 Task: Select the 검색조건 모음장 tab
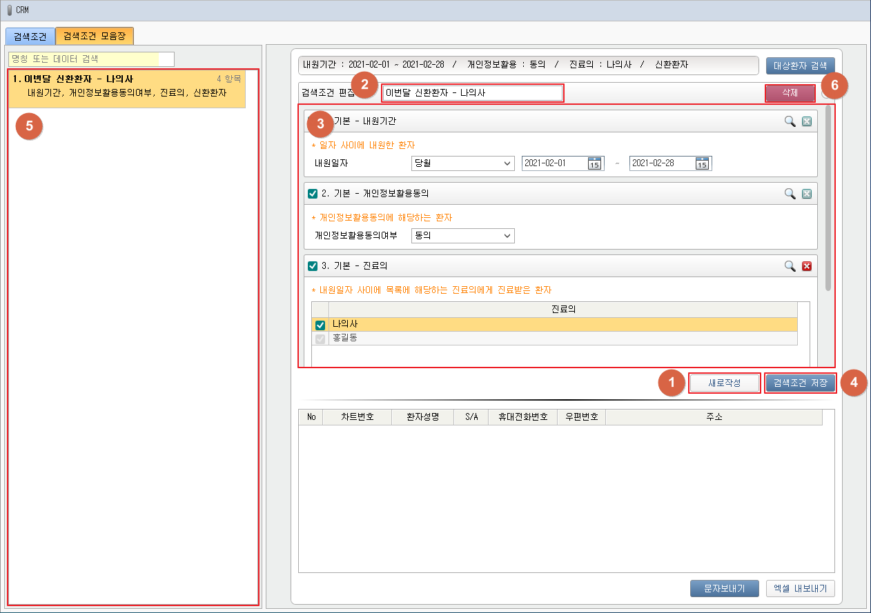pyautogui.click(x=94, y=36)
